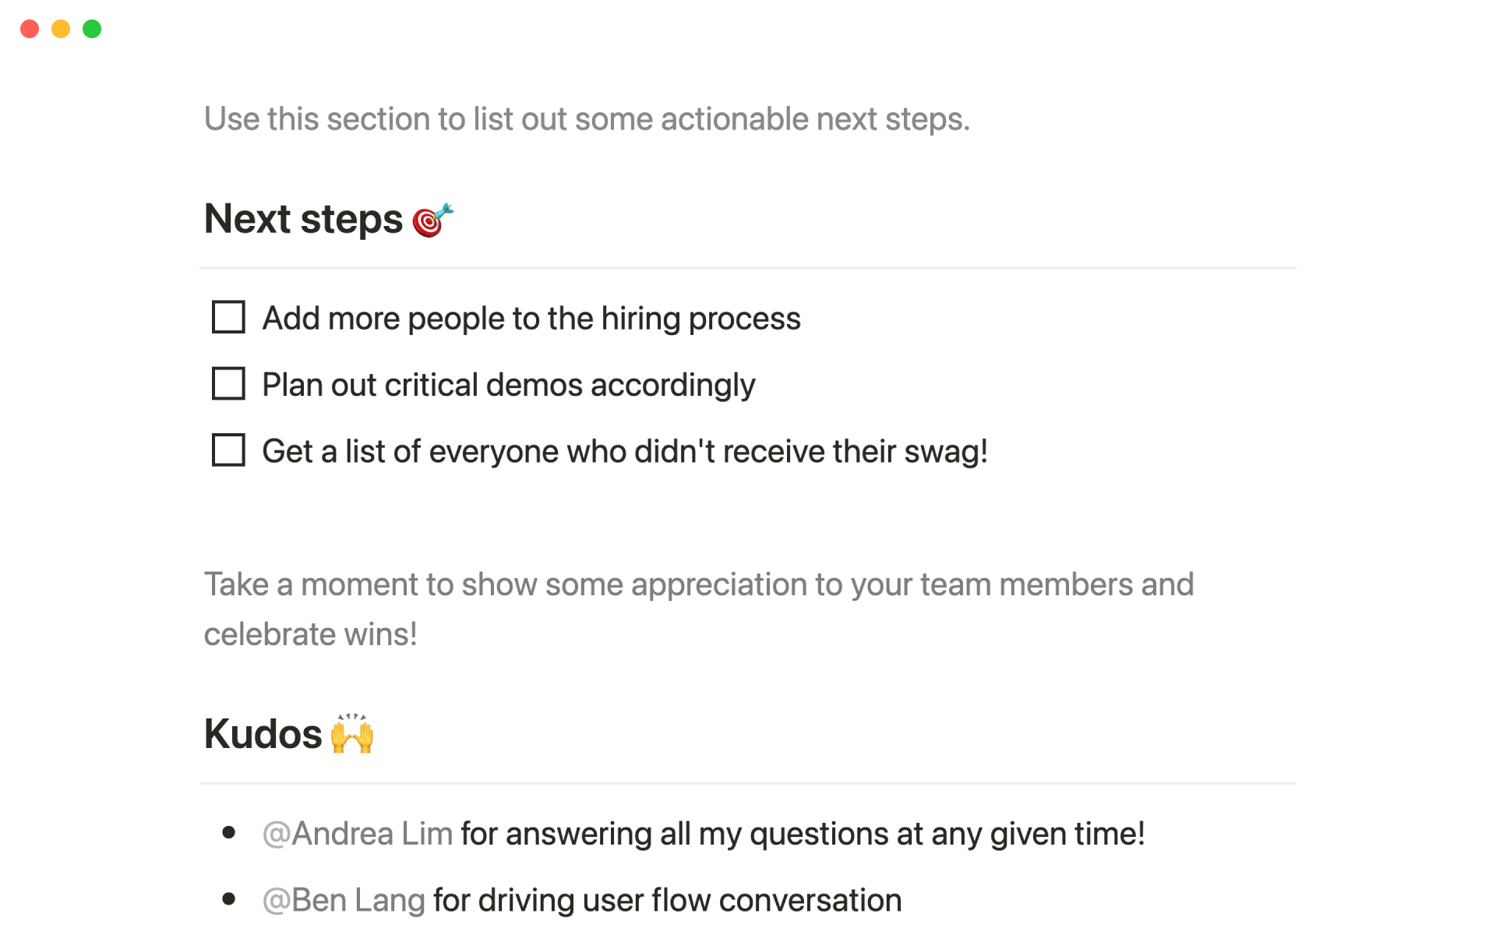Select the "Next steps" heading text
Image resolution: width=1496 pixels, height=935 pixels.
(x=303, y=219)
